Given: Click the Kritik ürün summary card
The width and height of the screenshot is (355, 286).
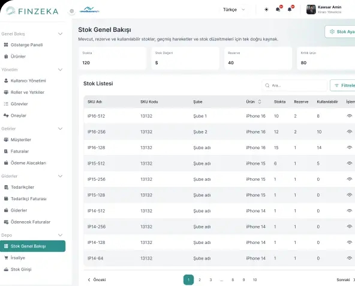Looking at the screenshot, I should (326, 58).
